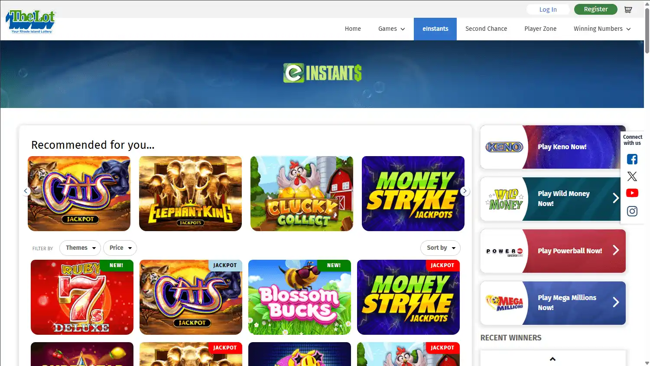This screenshot has height=366, width=650.
Task: Open the Price filter dropdown
Action: [120, 248]
